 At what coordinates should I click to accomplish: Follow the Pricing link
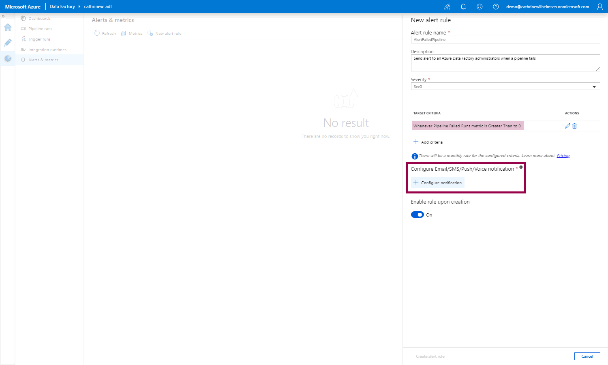click(x=563, y=156)
